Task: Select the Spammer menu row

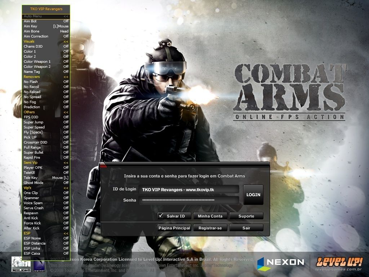Action: point(46,198)
